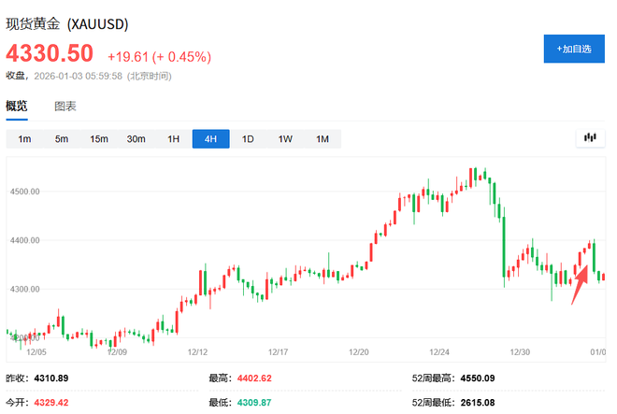Switch to the 1D daily interval
617x414 pixels.
pos(248,139)
